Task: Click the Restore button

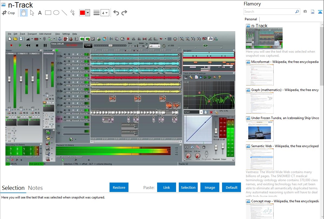Action: pos(119,187)
